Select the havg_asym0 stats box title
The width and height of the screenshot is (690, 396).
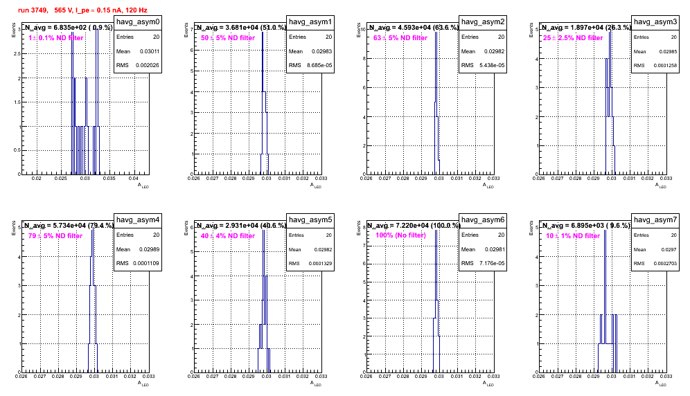pyautogui.click(x=138, y=22)
